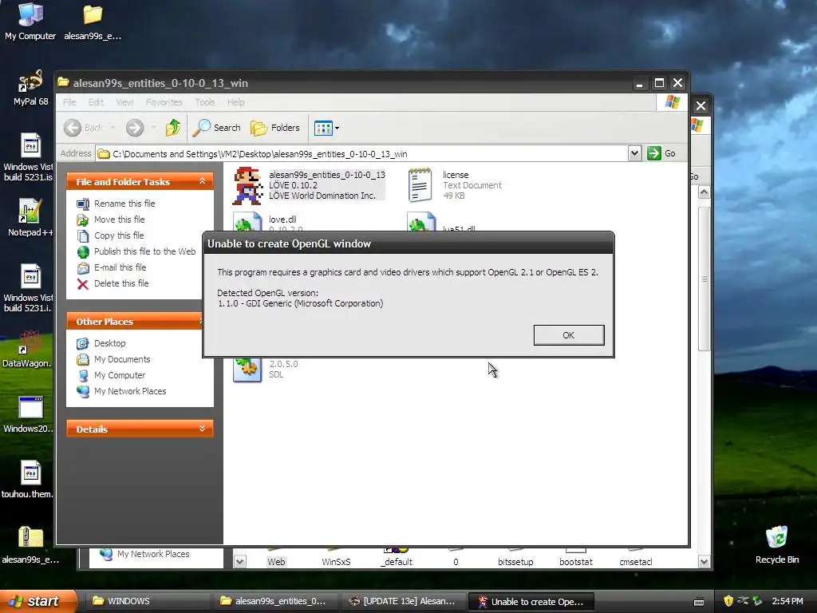Viewport: 817px width, 613px height.
Task: Collapse File and Folder Tasks panel
Action: pyautogui.click(x=202, y=181)
